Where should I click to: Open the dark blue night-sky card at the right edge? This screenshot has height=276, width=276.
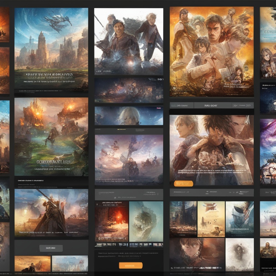pyautogui.click(x=268, y=98)
